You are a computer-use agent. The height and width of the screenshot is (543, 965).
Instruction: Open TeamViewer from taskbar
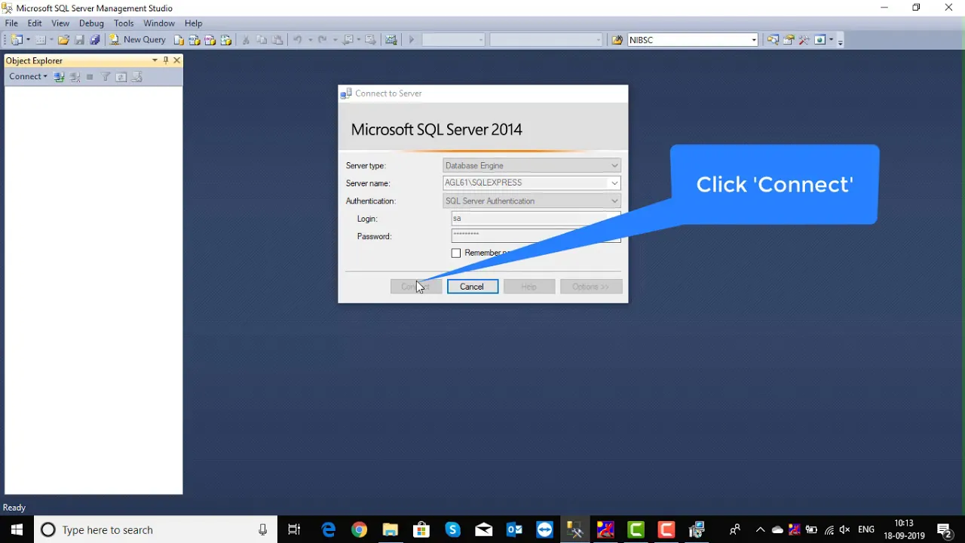tap(545, 530)
